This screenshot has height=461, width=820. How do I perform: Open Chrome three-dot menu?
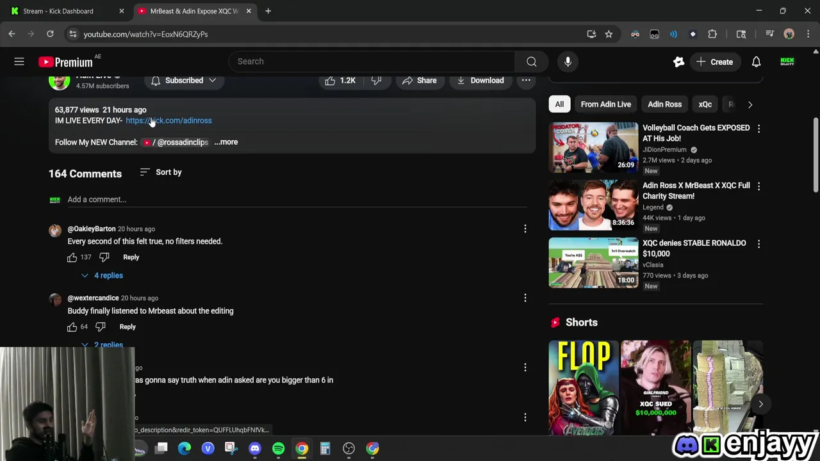tap(807, 34)
